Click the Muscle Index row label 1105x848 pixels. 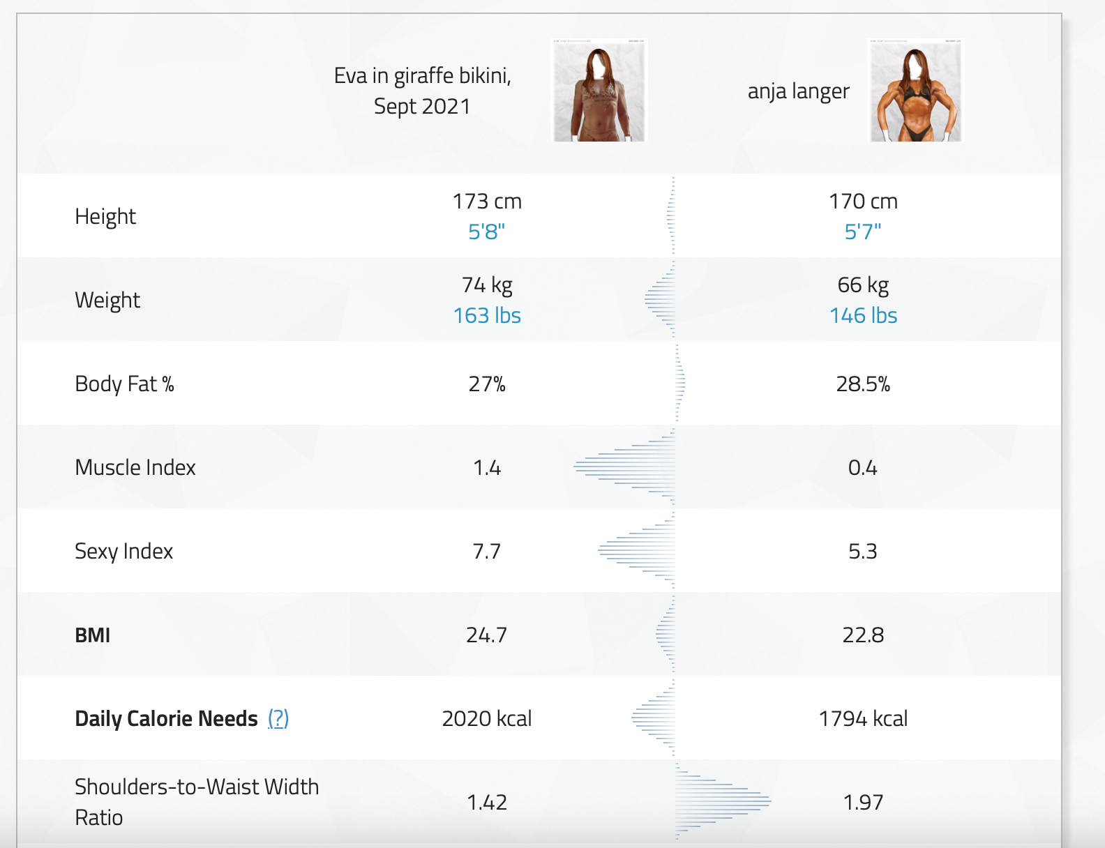pyautogui.click(x=135, y=467)
